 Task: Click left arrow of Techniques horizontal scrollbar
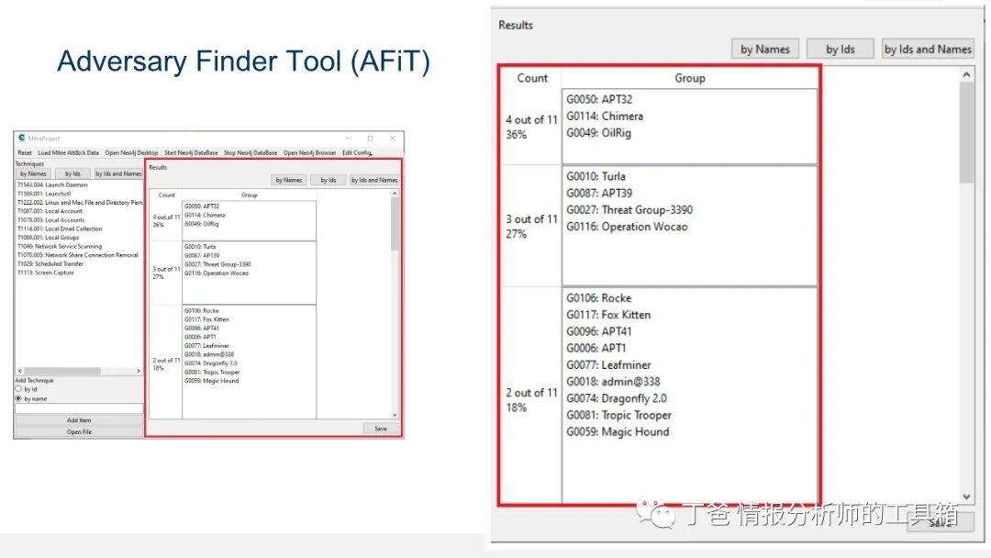(x=20, y=371)
